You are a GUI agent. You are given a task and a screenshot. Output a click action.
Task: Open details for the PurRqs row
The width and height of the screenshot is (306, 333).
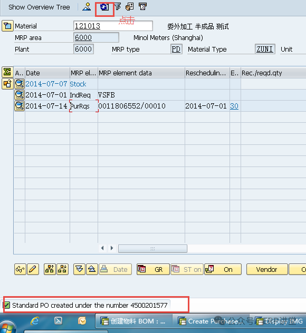tap(20, 106)
